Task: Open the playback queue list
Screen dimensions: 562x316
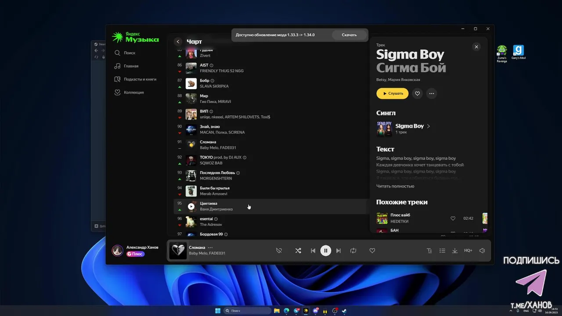Action: coord(442,251)
